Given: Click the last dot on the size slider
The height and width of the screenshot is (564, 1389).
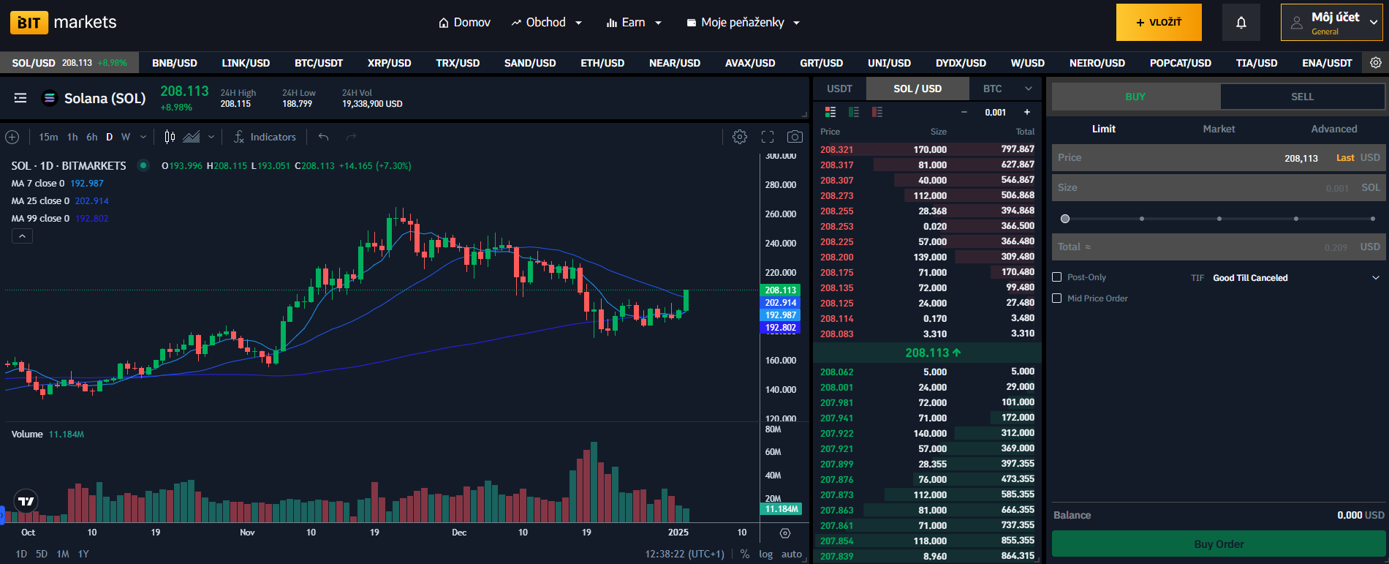Looking at the screenshot, I should pyautogui.click(x=1373, y=219).
